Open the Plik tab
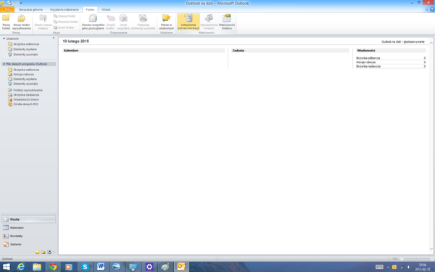The image size is (435, 272). tap(7, 9)
